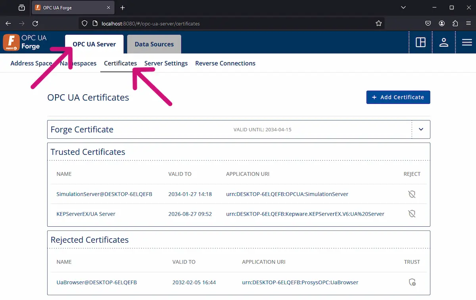Image resolution: width=476 pixels, height=300 pixels.
Task: Open the Reverse Connections subtab
Action: click(225, 63)
